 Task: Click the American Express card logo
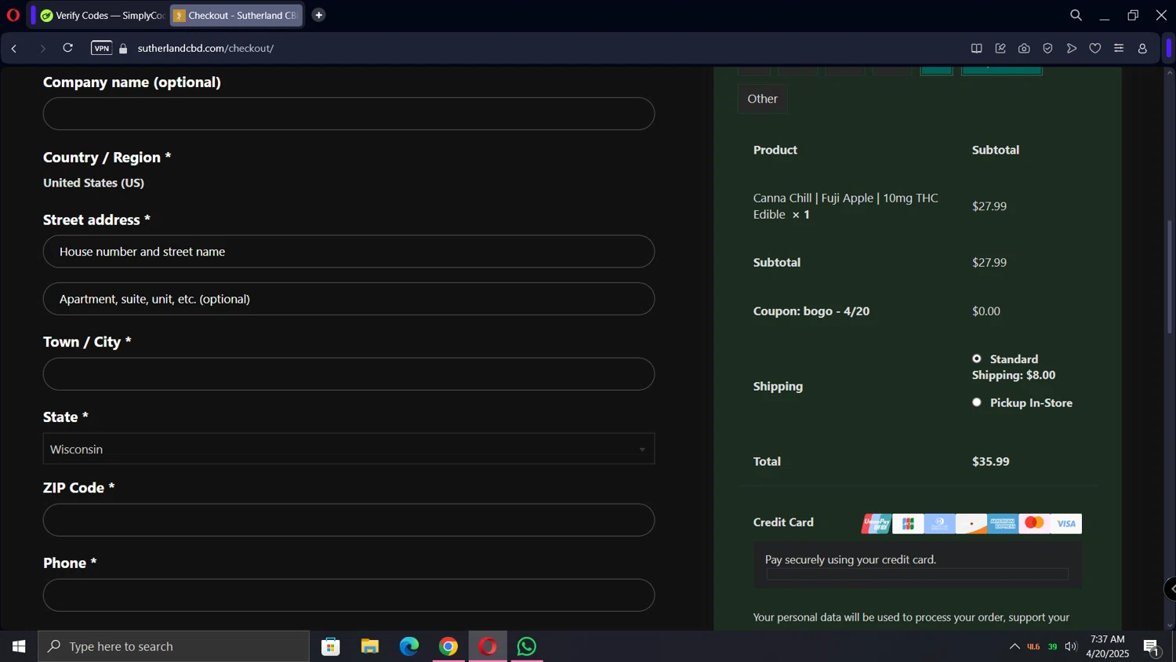pos(1003,523)
